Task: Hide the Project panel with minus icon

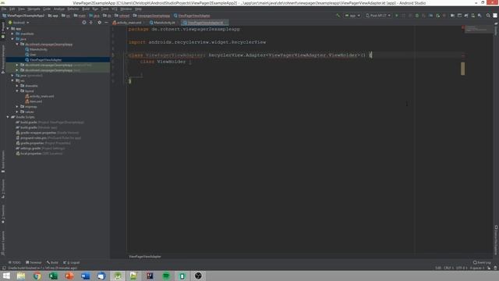Action: (106, 23)
